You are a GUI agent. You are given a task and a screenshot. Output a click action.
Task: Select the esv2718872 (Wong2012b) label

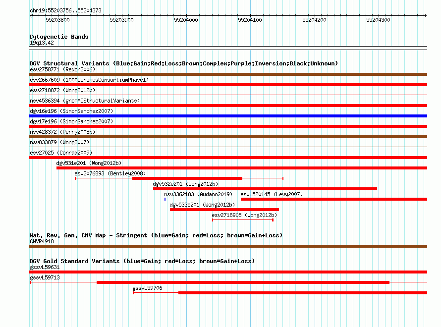click(x=62, y=90)
